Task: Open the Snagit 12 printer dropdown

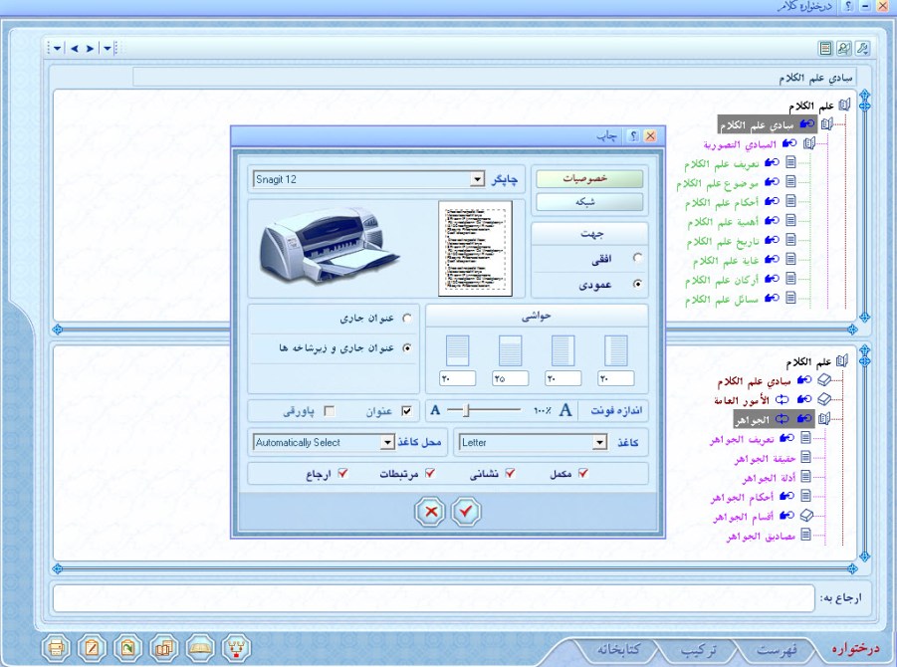Action: click(x=476, y=180)
